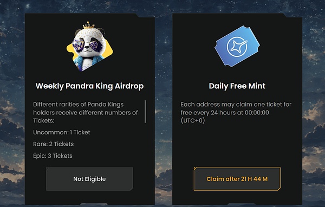The width and height of the screenshot is (325, 207).
Task: Click the gold crown on the panda
Action: pyautogui.click(x=89, y=25)
